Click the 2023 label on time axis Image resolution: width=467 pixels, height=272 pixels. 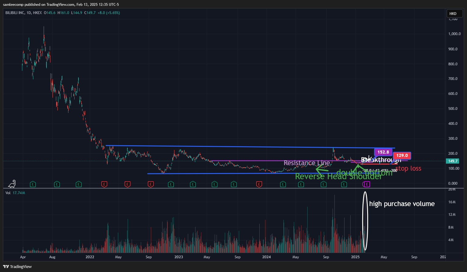click(x=179, y=257)
